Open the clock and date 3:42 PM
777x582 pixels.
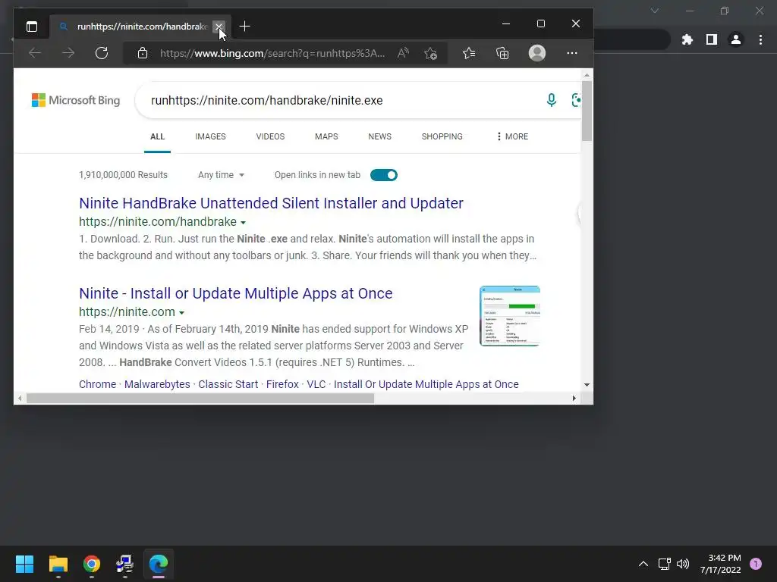[721, 564]
